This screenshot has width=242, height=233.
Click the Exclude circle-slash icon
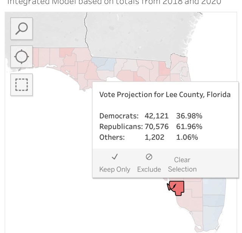point(149,157)
